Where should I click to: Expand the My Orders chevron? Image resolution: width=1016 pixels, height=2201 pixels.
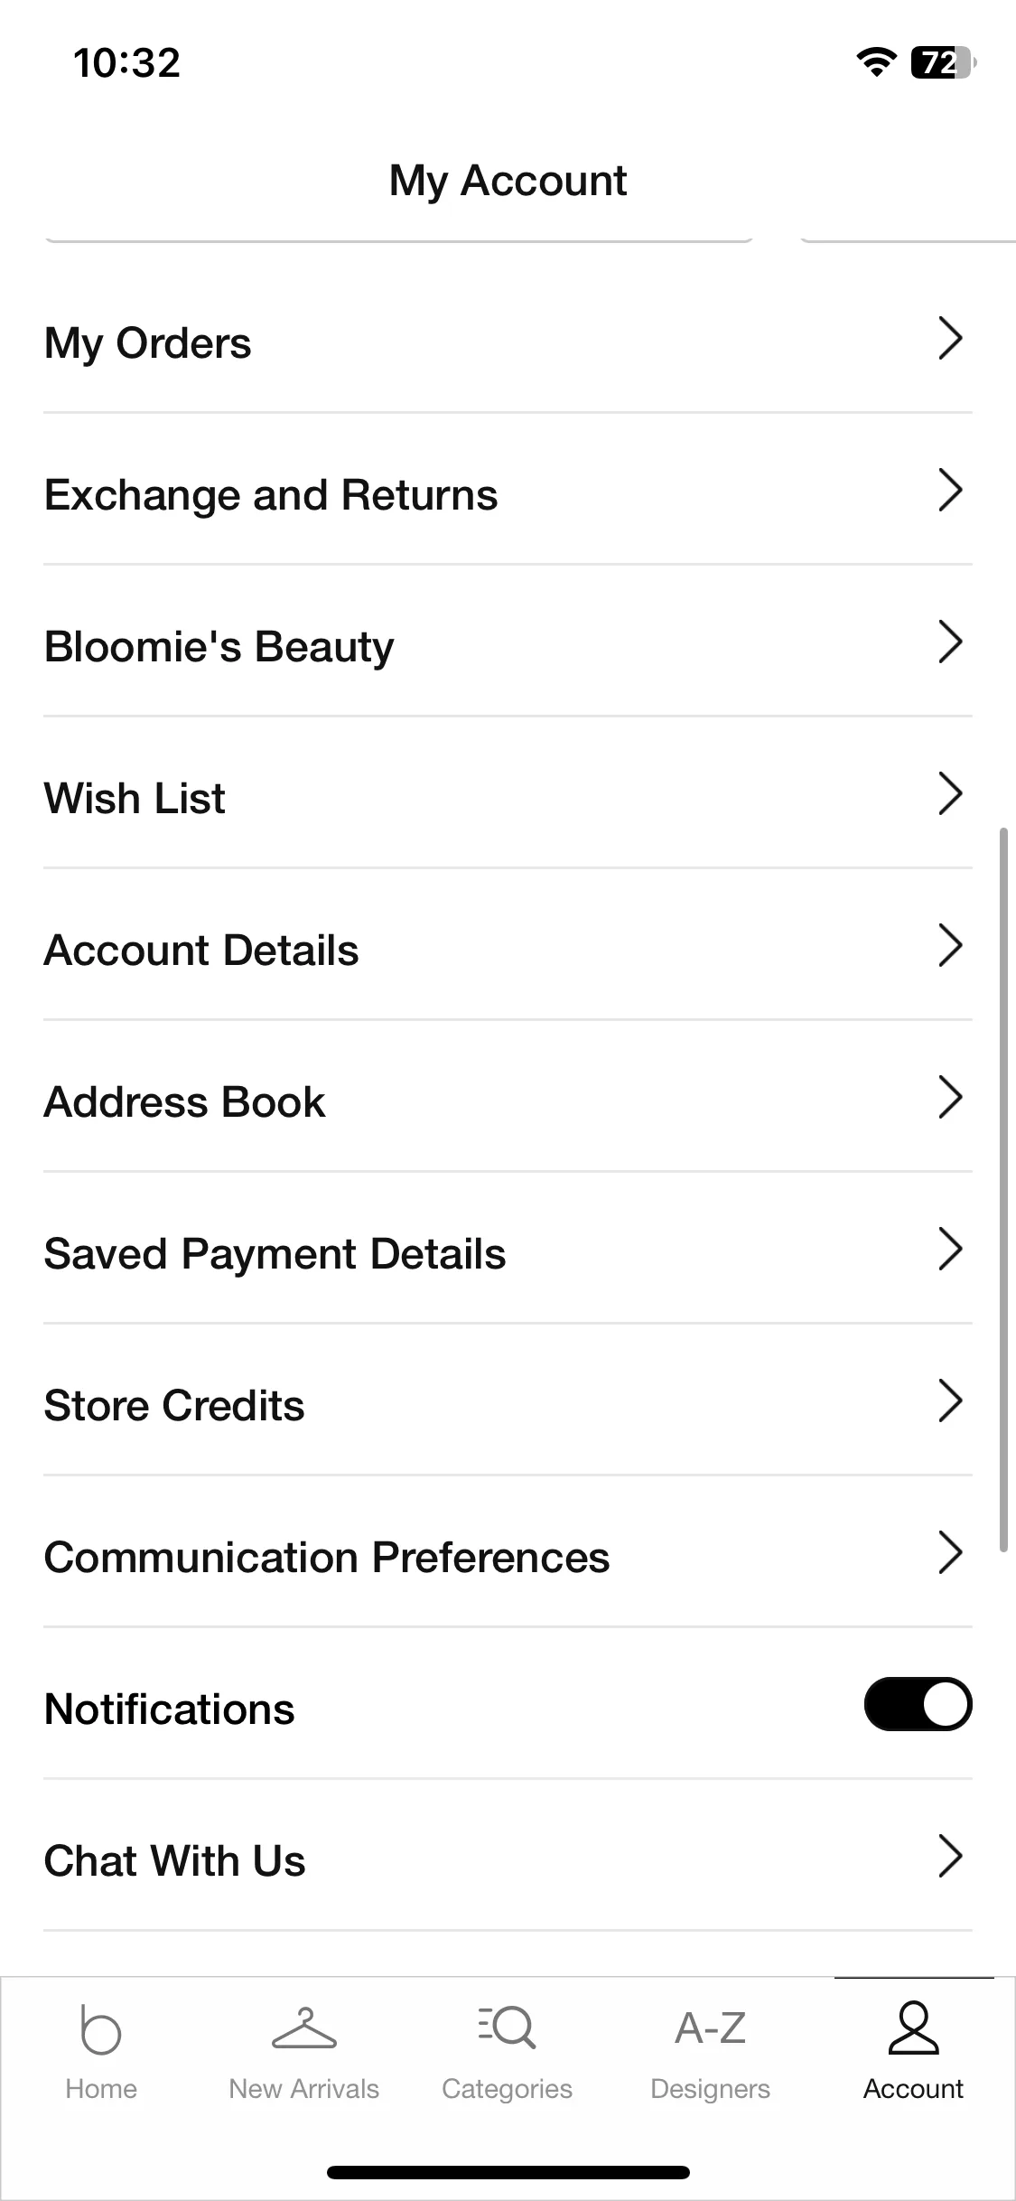click(x=950, y=339)
